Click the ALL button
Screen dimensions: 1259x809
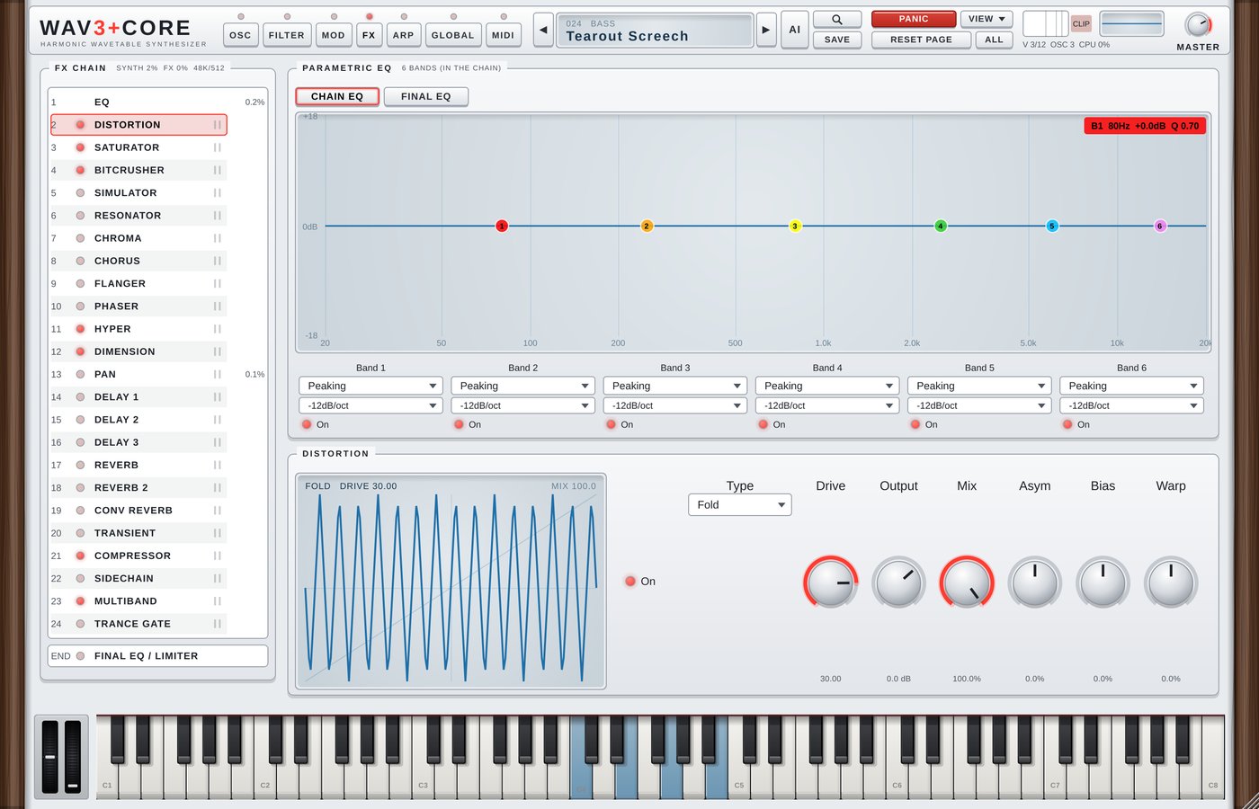point(994,40)
